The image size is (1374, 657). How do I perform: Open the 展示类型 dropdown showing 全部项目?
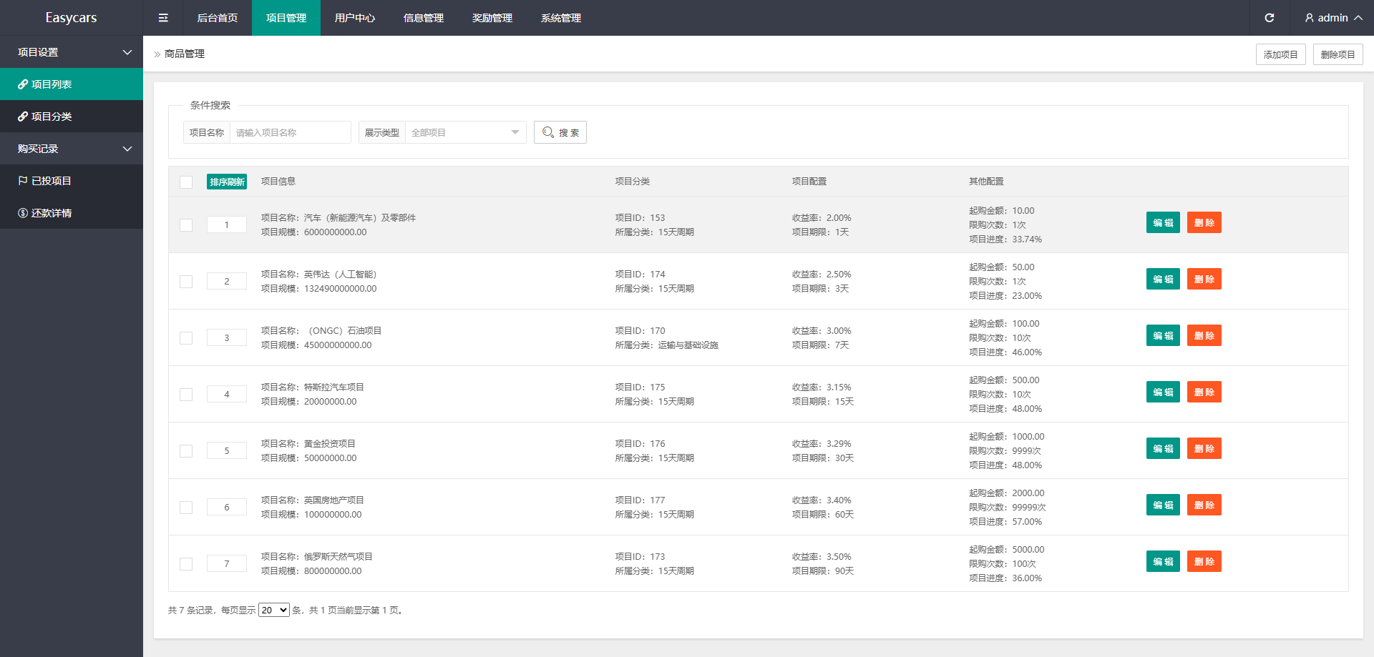(465, 132)
